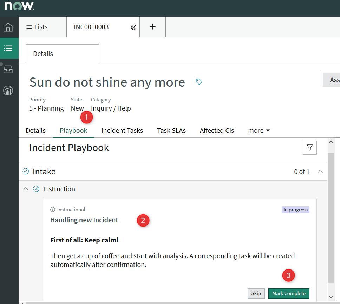Open the Lists icon in the sidebar
The image size is (340, 304).
pyautogui.click(x=8, y=48)
